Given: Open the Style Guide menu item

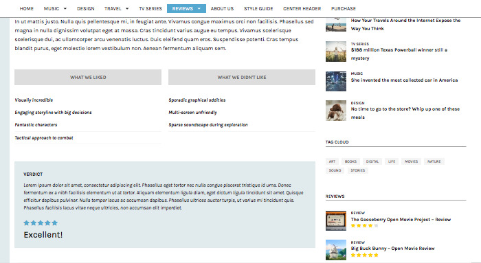Looking at the screenshot, I should [258, 8].
